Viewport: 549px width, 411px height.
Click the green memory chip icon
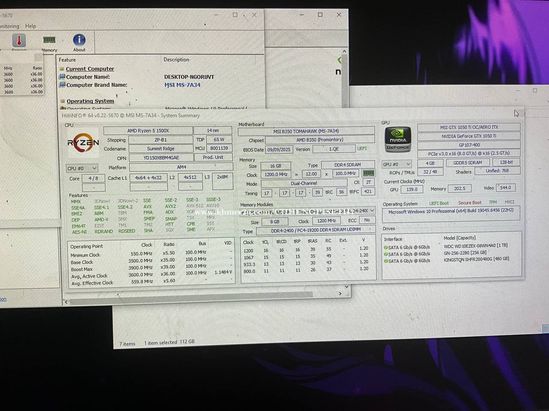tap(368, 173)
